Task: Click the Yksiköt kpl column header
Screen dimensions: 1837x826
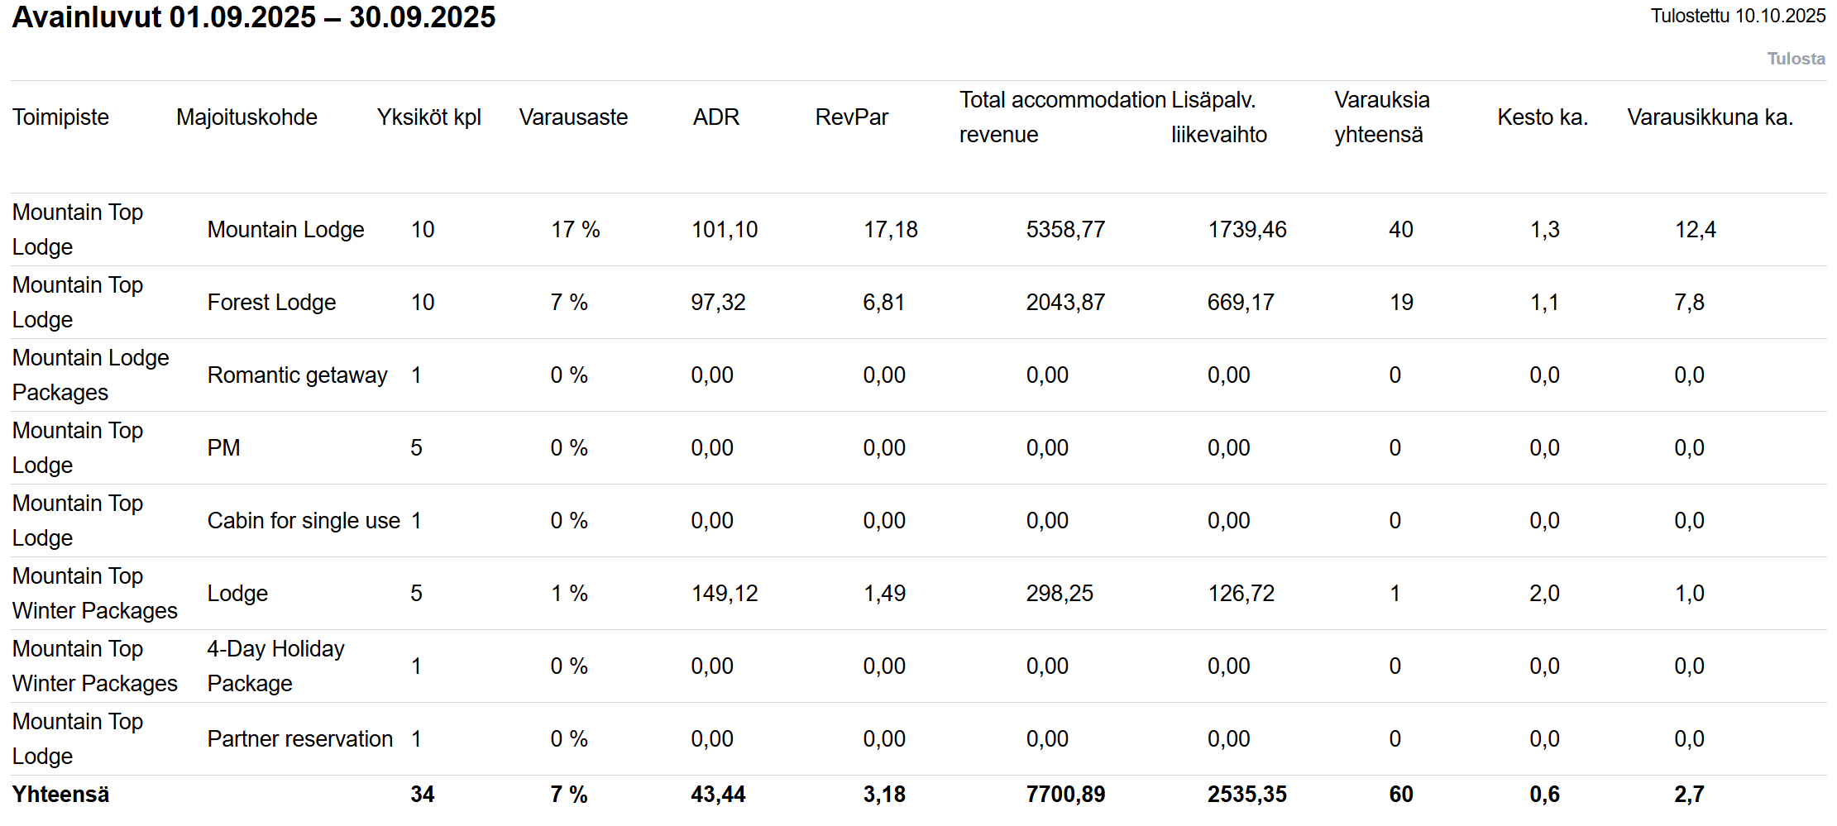Action: 428,117
